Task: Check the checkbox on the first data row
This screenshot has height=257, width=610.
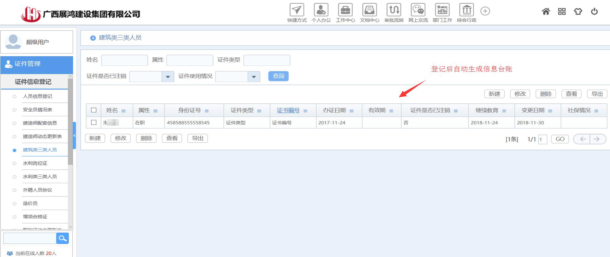Action: tap(94, 122)
